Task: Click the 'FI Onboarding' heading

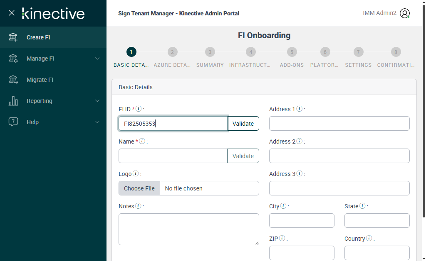Action: [x=264, y=35]
